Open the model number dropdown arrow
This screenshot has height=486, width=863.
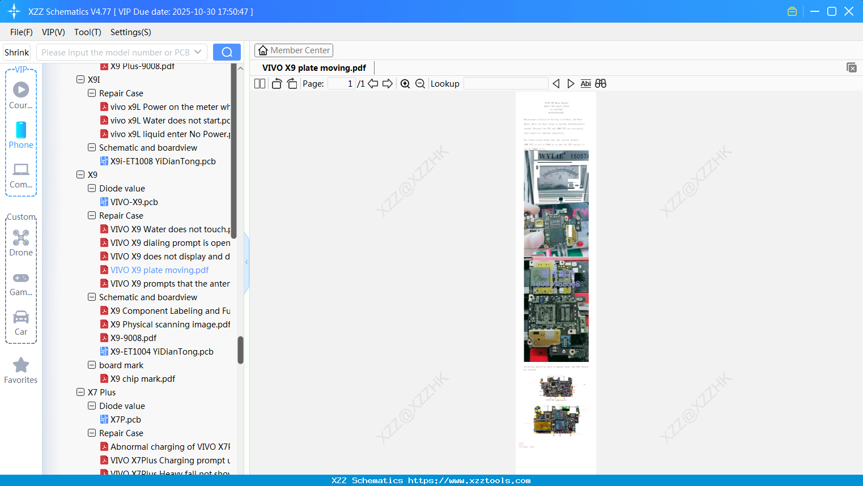point(198,52)
